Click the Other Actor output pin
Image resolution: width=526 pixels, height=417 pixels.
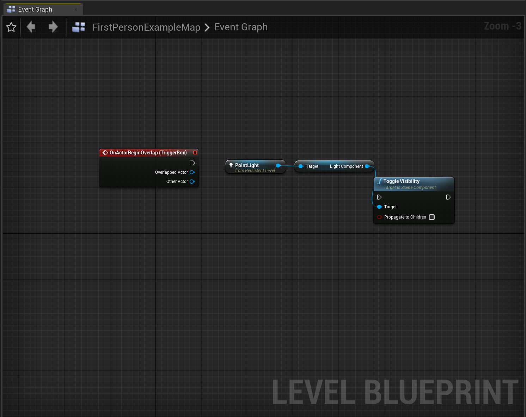pyautogui.click(x=192, y=182)
